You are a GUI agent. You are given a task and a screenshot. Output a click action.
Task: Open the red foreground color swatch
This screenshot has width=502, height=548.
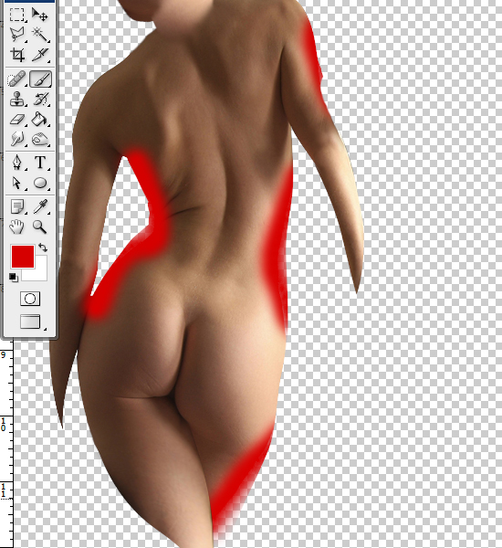[x=23, y=257]
